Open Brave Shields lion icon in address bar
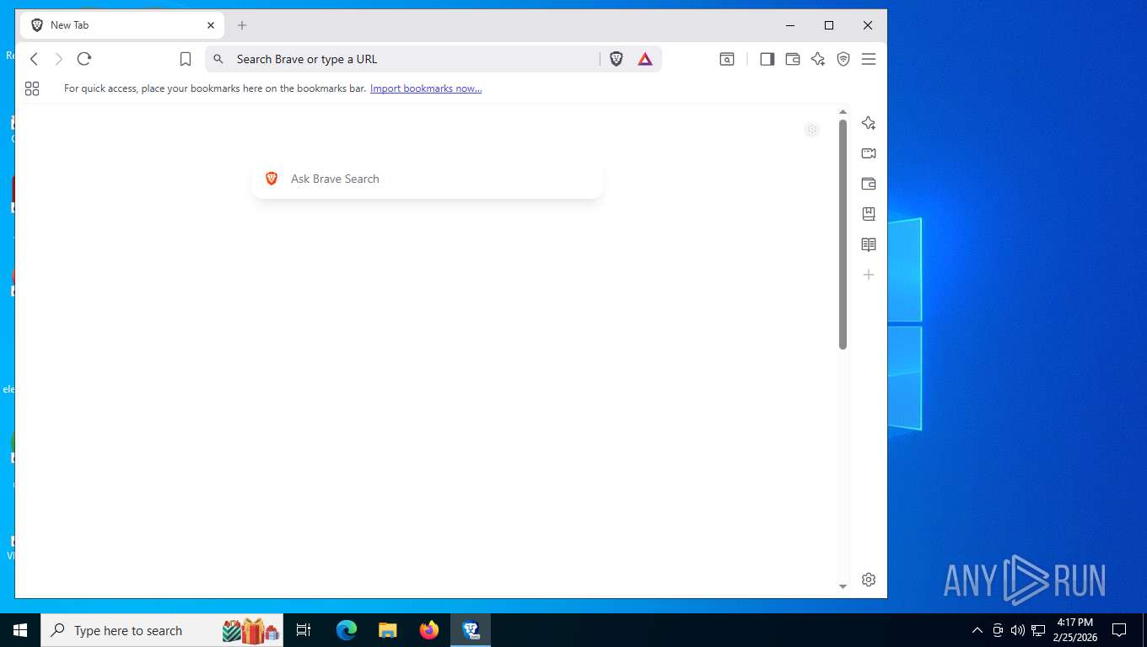The image size is (1147, 647). (x=617, y=59)
